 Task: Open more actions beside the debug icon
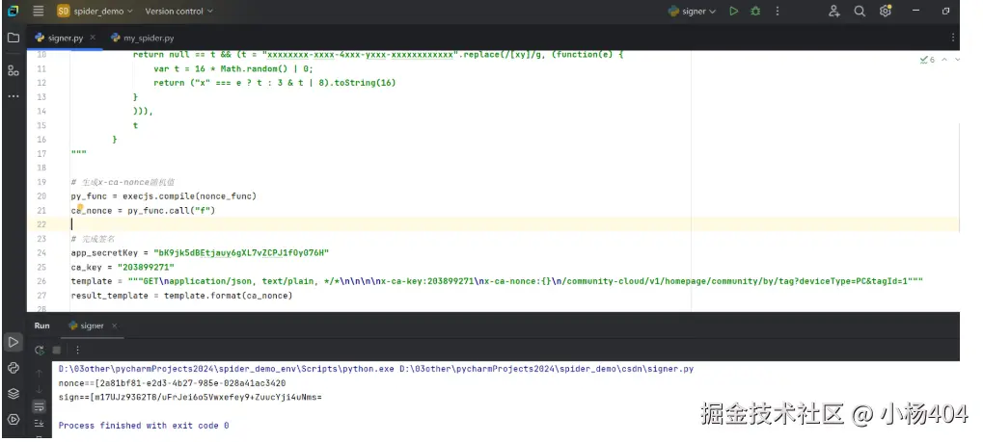[x=778, y=12]
